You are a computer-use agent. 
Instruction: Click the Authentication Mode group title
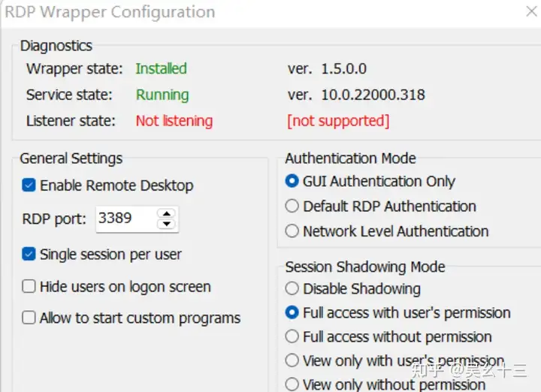(351, 158)
